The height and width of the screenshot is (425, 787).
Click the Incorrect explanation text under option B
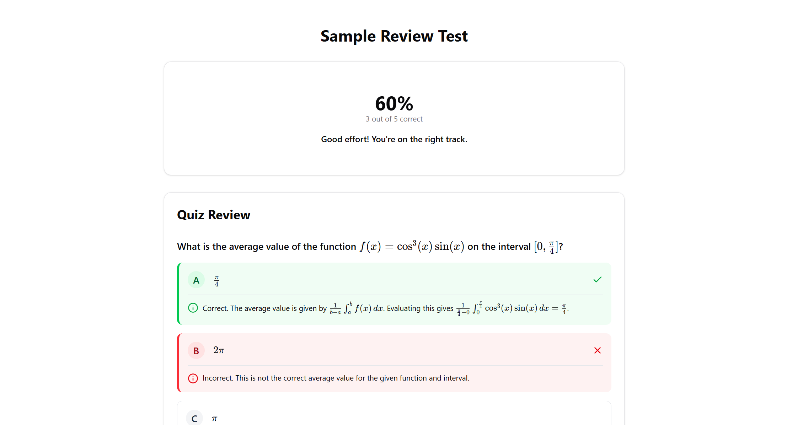(x=336, y=378)
